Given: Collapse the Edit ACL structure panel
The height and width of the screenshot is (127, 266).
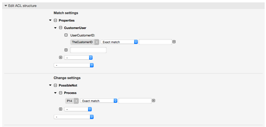Looking at the screenshot, I should click(x=6, y=6).
